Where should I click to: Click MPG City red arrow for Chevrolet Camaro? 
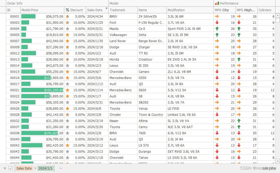217,72
